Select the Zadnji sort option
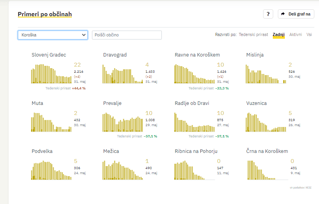 (x=279, y=35)
